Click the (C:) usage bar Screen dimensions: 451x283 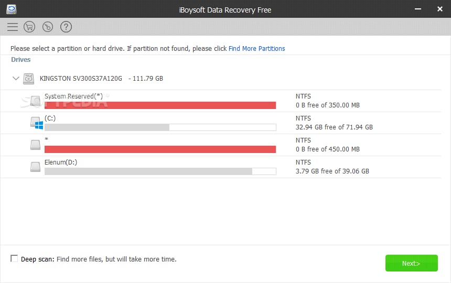(x=160, y=127)
